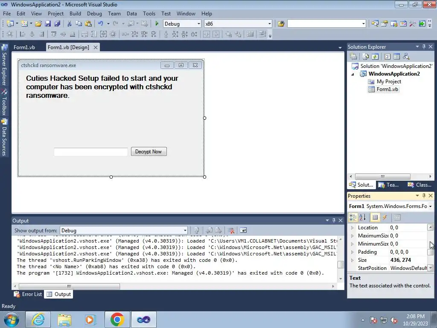This screenshot has height=328, width=437.
Task: Click the text box on the form
Action: click(x=91, y=152)
